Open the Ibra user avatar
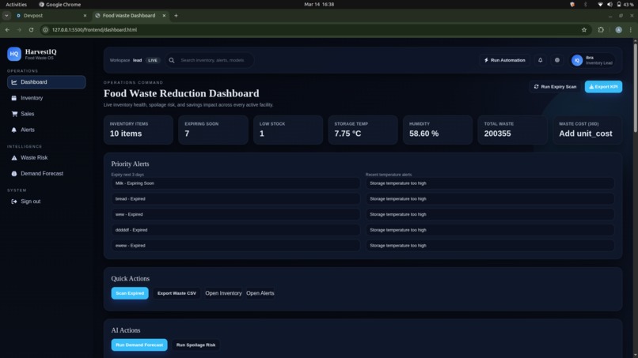This screenshot has height=358, width=638. click(577, 60)
